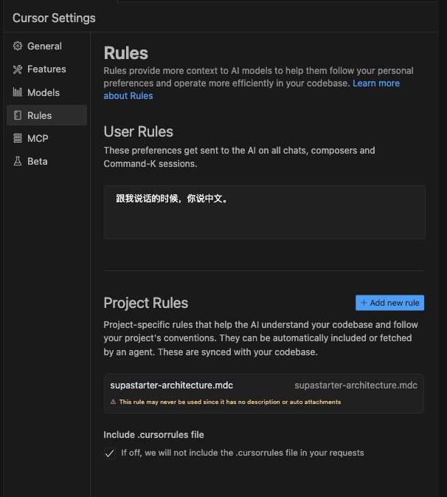447x497 pixels.
Task: Open the supastarter-architecture.mdc project rule
Action: point(171,385)
